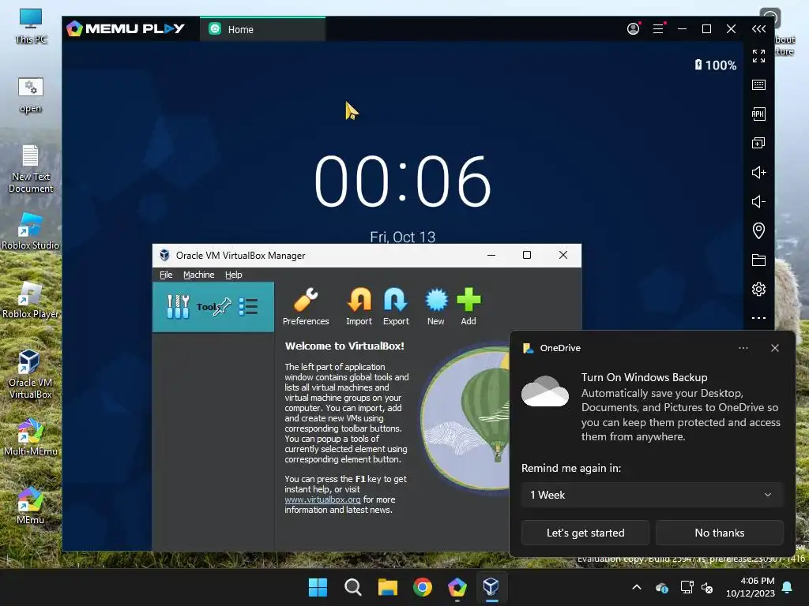Viewport: 809px width, 606px height.
Task: Select Roblox Studio desktop shortcut
Action: [31, 231]
